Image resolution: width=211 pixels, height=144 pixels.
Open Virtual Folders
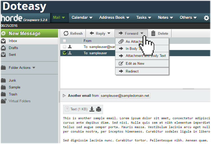(29, 101)
